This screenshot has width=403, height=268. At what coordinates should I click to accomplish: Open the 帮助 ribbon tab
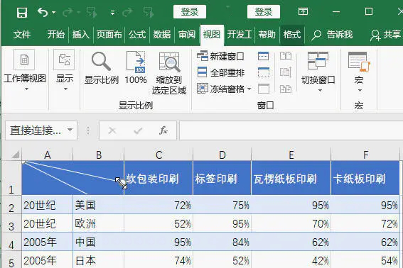(267, 34)
